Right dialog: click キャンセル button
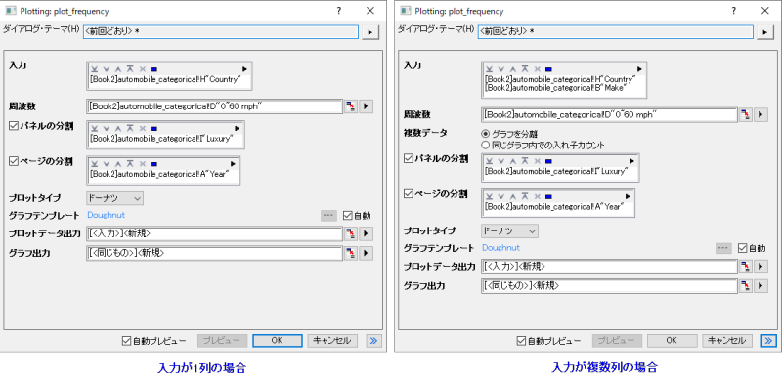The width and height of the screenshot is (782, 377). (x=727, y=341)
